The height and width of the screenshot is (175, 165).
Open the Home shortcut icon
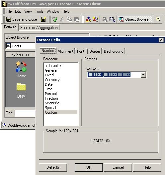click(x=21, y=69)
